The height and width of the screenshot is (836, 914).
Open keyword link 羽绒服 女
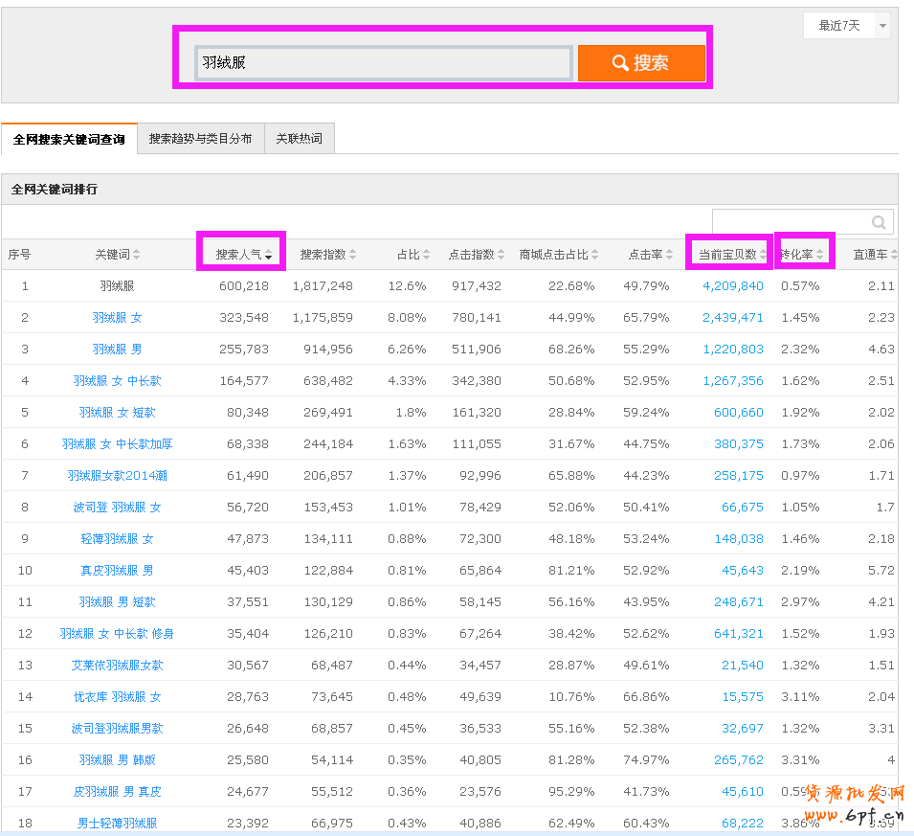click(117, 318)
